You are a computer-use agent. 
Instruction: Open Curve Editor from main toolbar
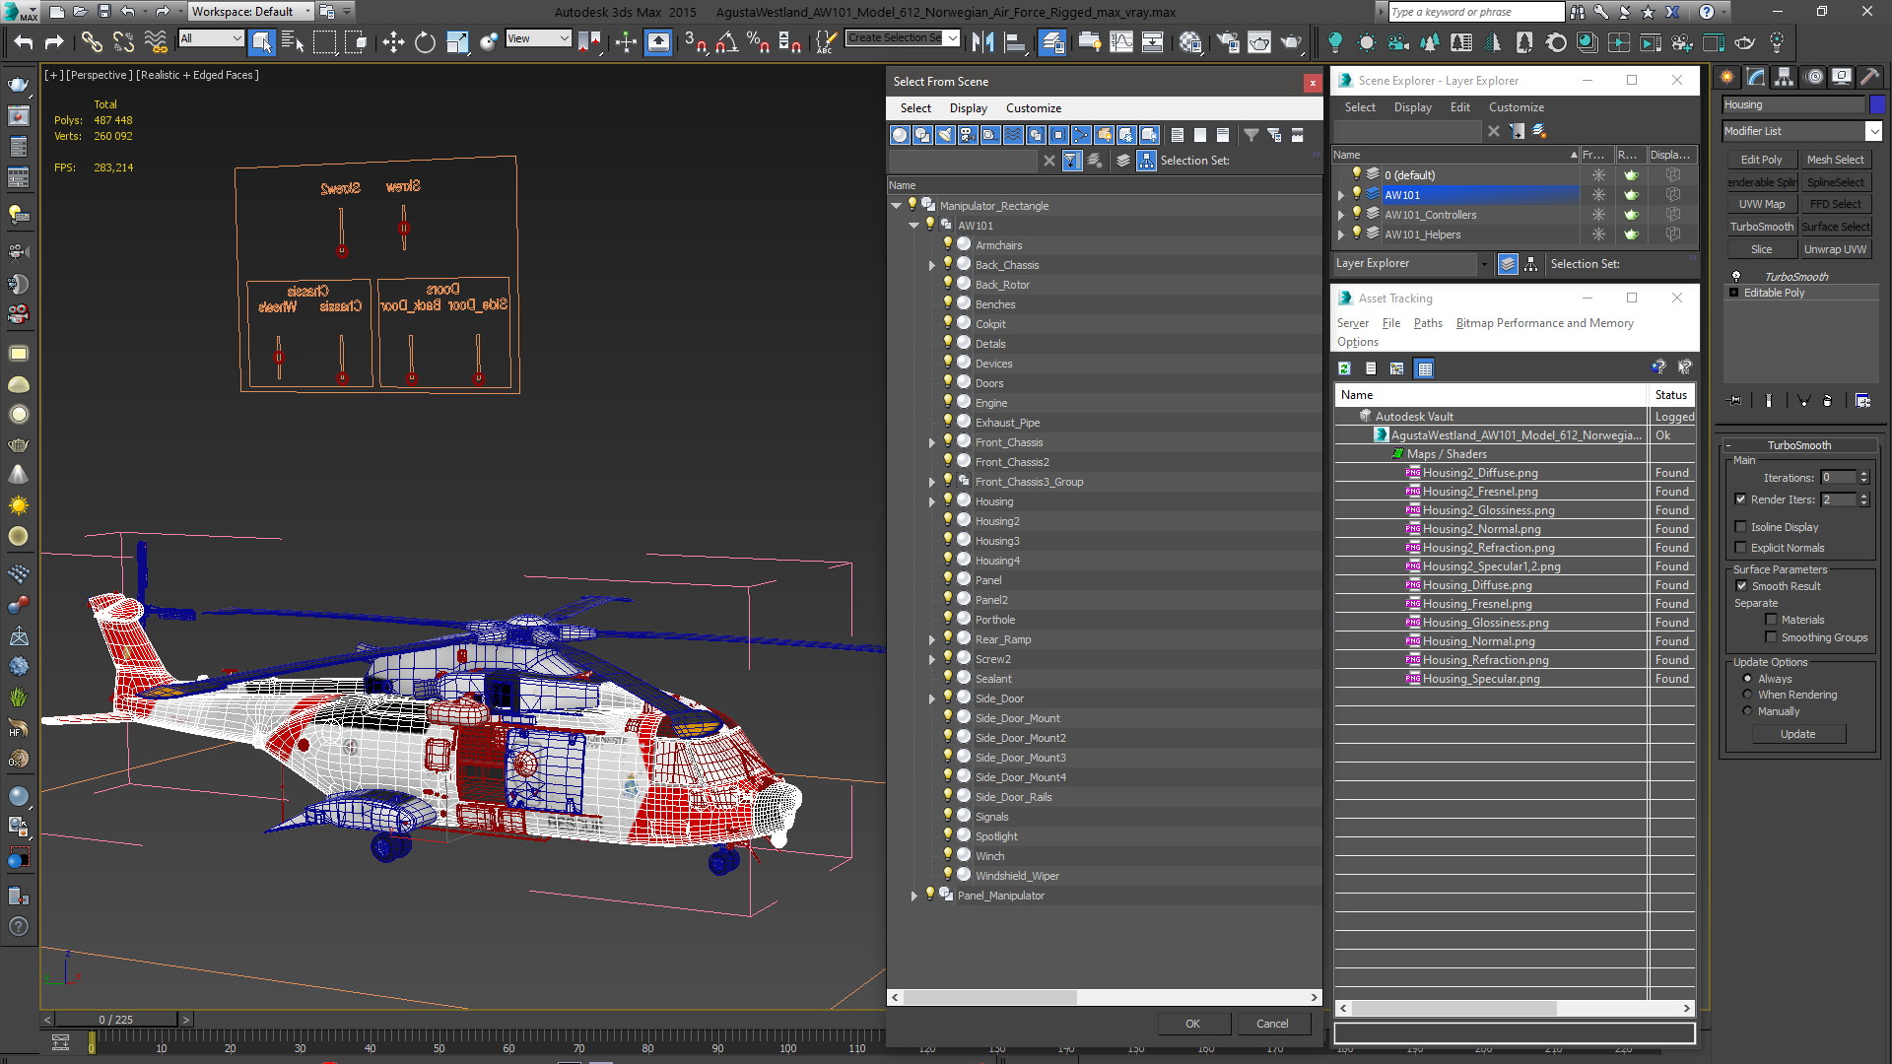point(1121,42)
